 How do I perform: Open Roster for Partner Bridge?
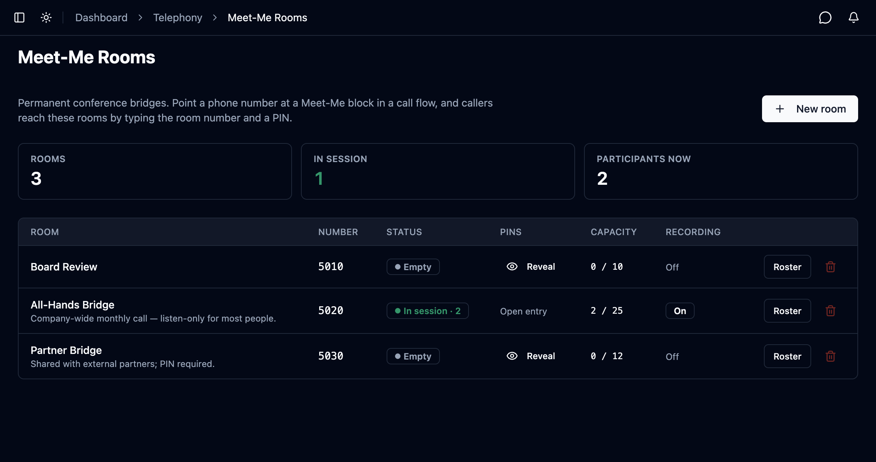[787, 356]
